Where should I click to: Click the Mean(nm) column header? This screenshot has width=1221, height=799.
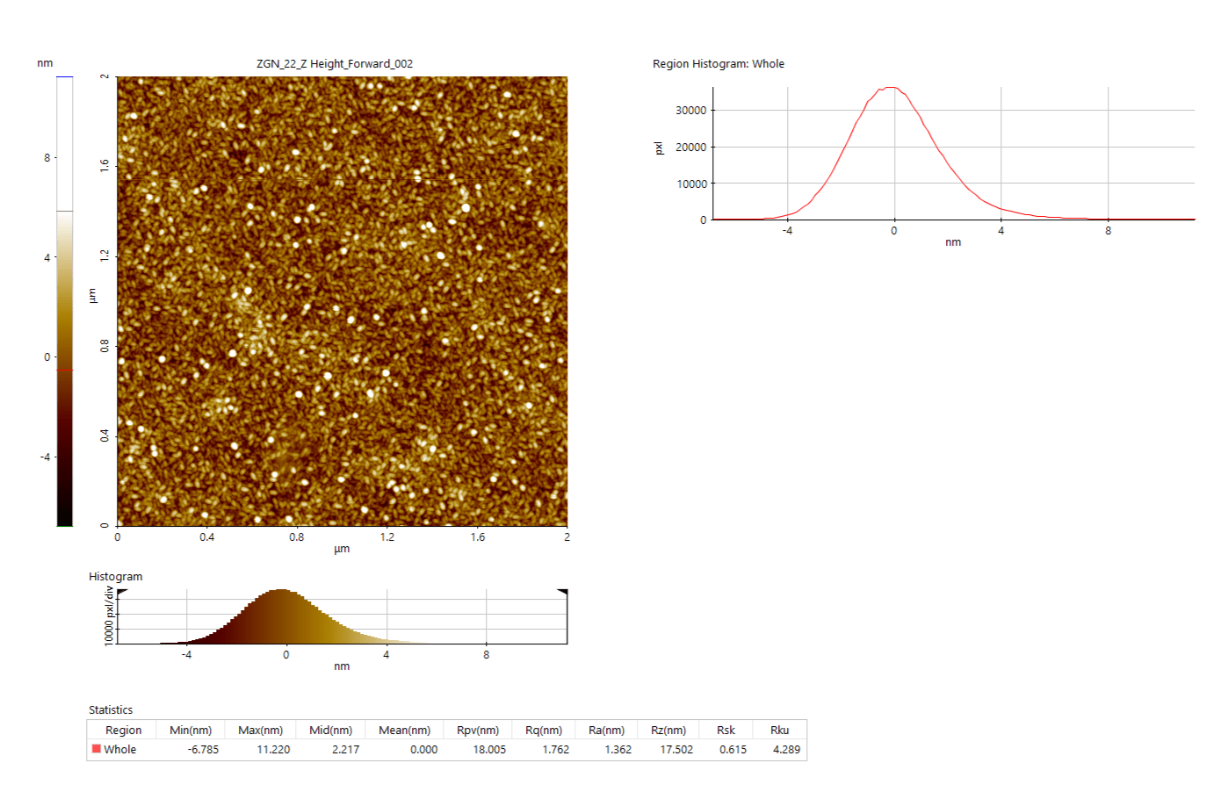404,730
